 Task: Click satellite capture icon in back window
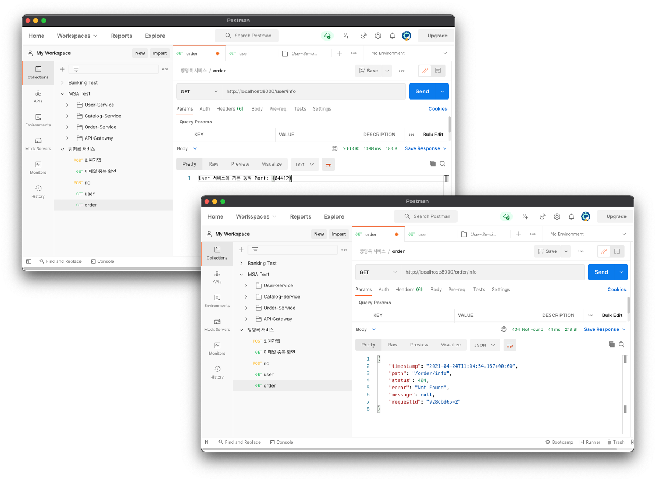pos(364,36)
